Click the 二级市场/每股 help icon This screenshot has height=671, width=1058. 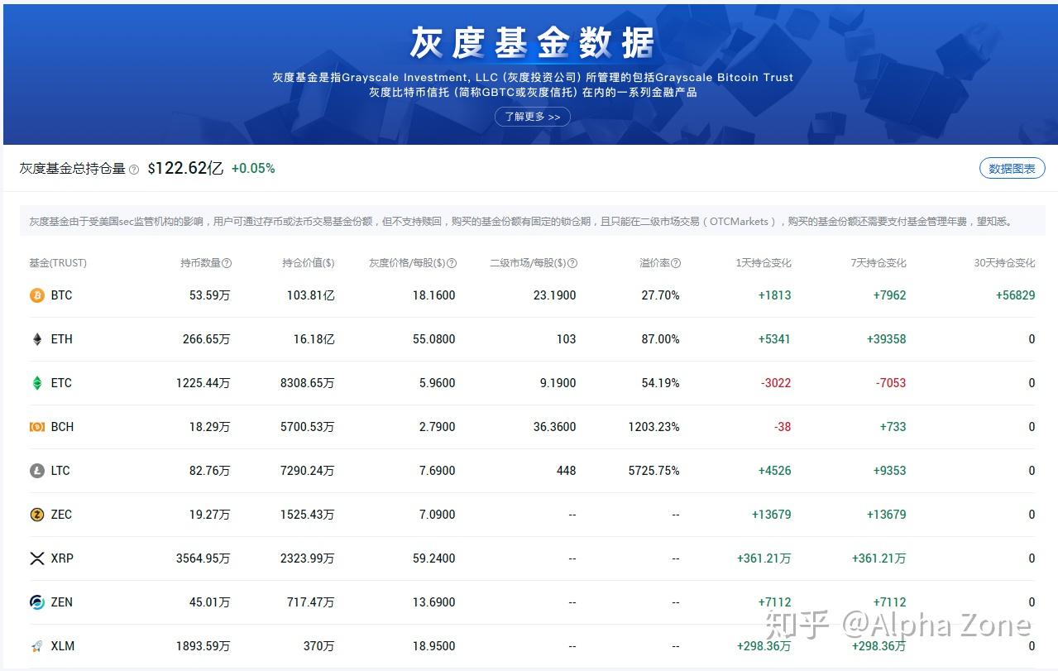click(x=572, y=263)
